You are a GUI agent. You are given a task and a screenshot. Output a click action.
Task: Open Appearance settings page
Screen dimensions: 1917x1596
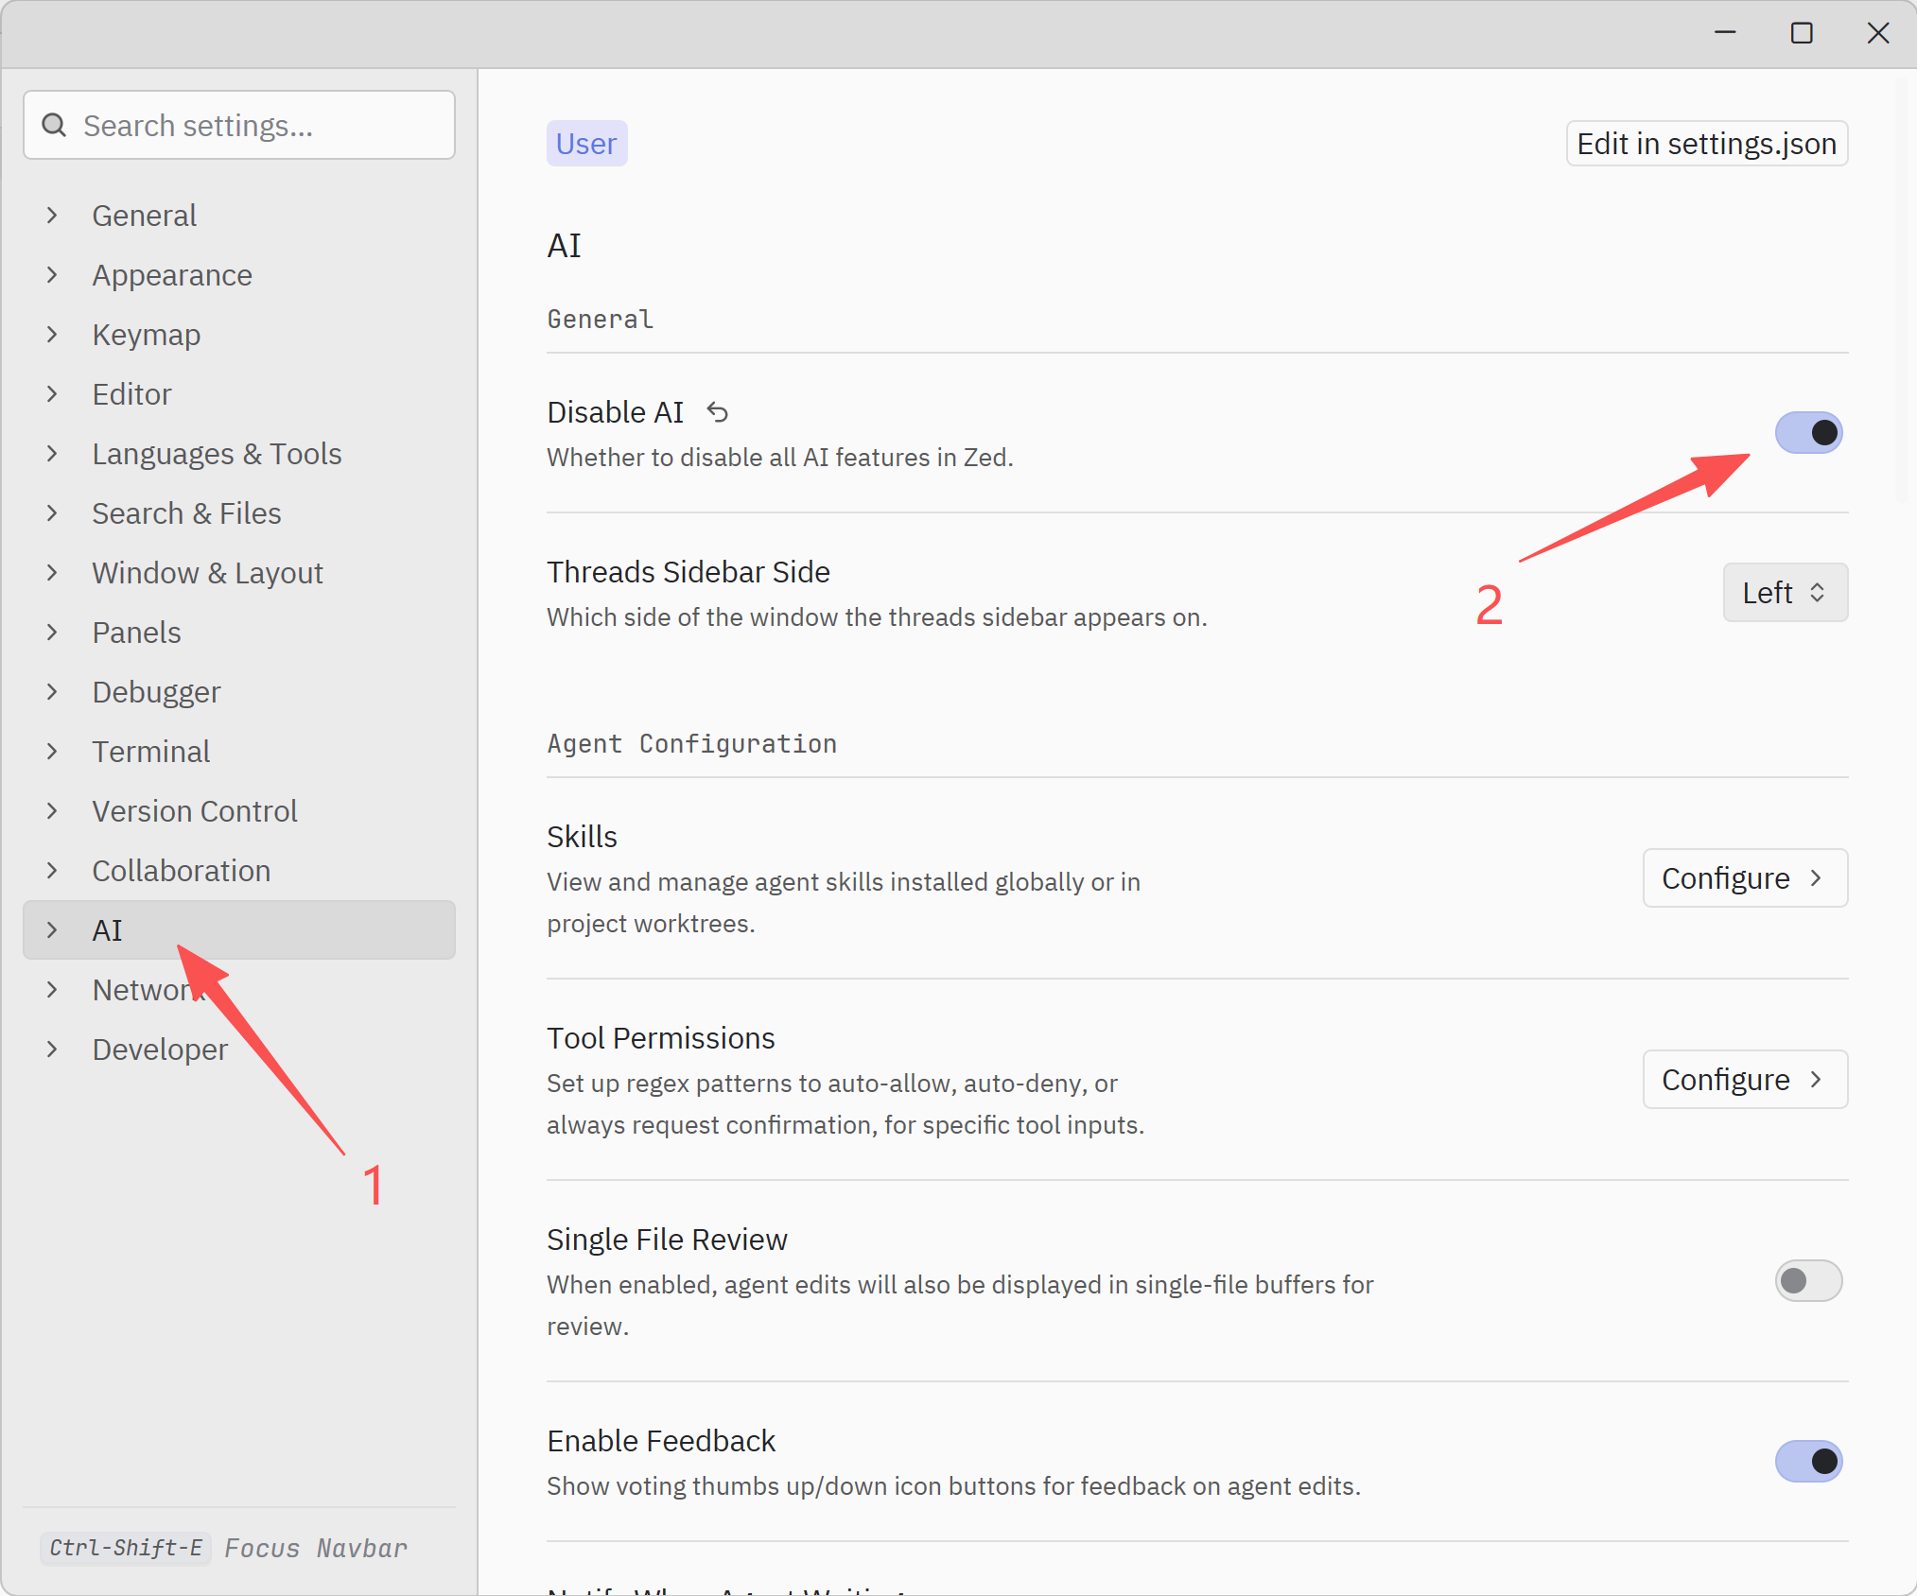(239, 275)
